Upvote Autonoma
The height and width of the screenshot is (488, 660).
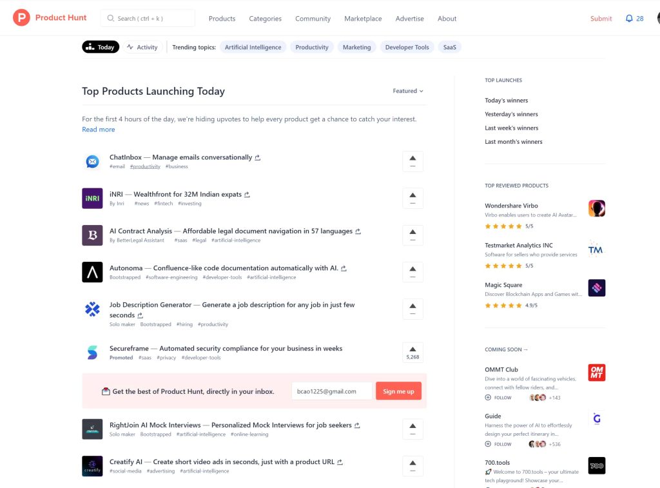(x=412, y=272)
